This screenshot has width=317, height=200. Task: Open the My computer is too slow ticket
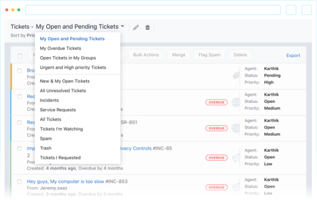66,182
